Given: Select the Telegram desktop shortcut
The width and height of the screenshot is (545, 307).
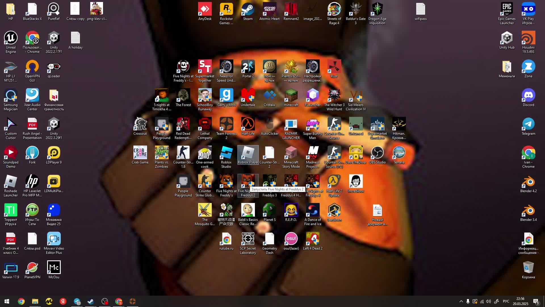Looking at the screenshot, I should pos(528,124).
